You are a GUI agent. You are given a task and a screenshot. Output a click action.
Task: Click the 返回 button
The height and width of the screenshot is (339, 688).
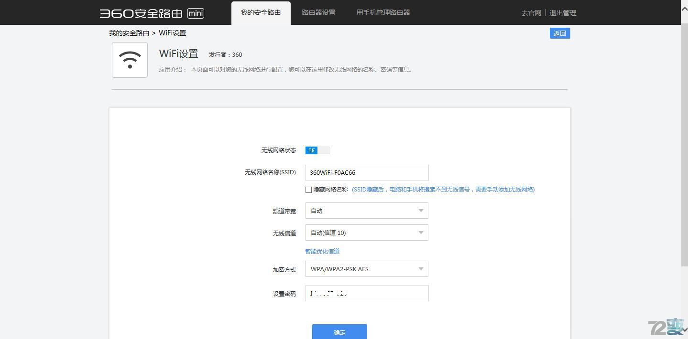tap(559, 33)
